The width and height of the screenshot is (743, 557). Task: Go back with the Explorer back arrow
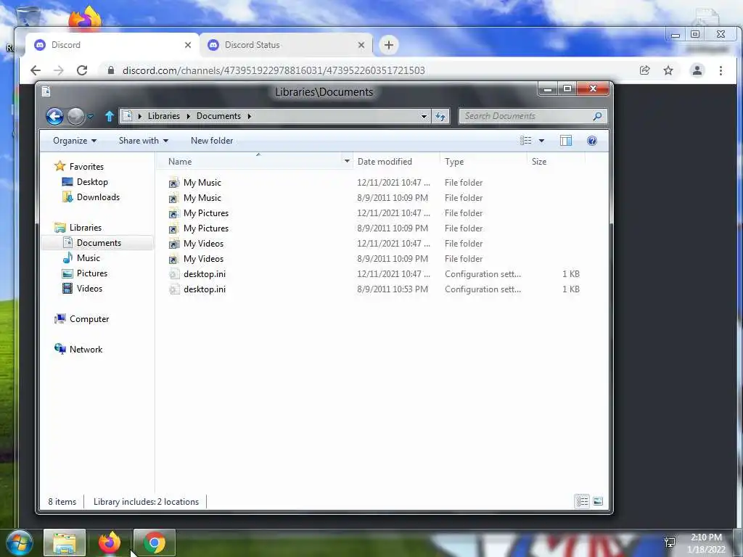click(x=54, y=116)
